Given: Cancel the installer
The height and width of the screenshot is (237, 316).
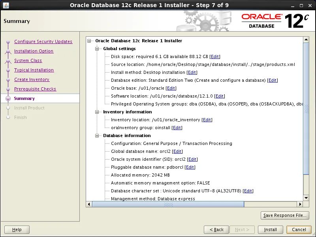Looking at the screenshot, I should [x=299, y=229].
